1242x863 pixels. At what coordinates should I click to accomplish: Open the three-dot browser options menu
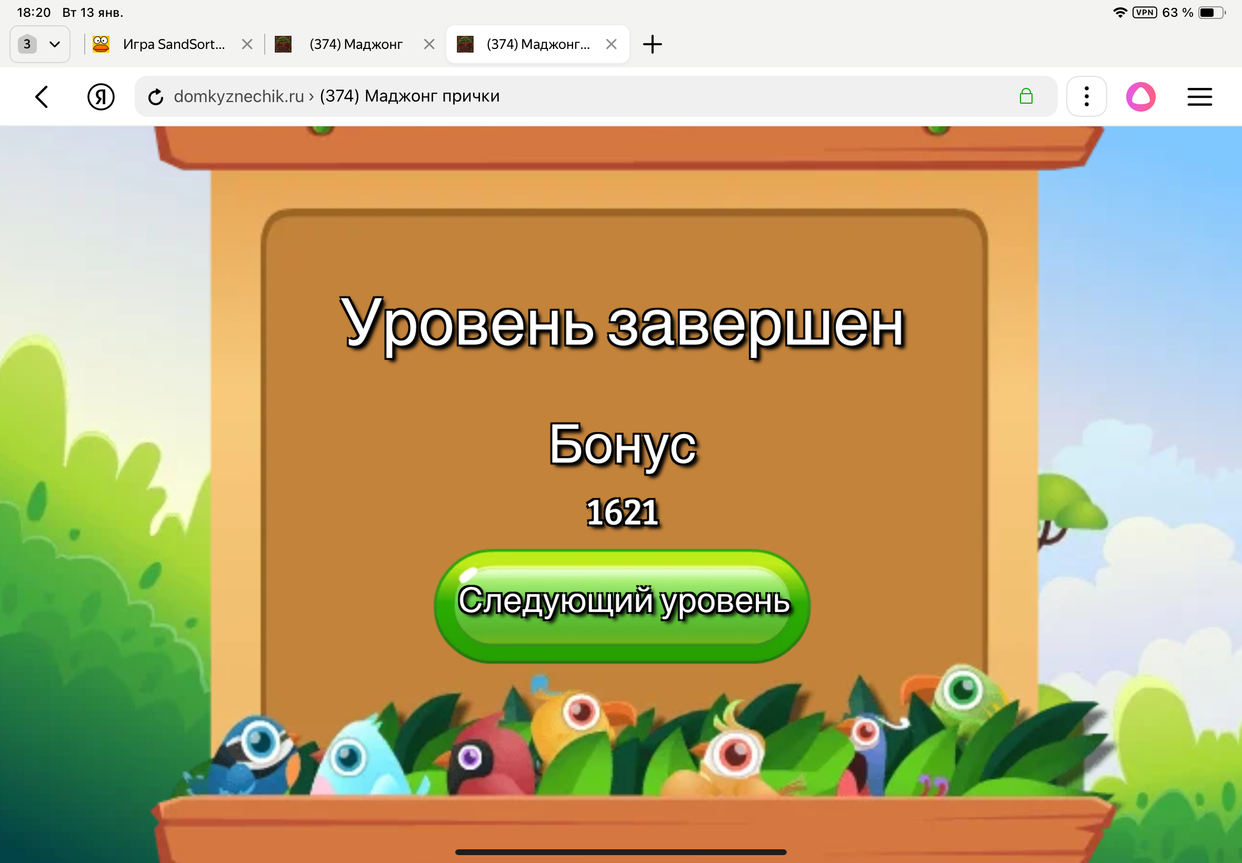coord(1086,96)
